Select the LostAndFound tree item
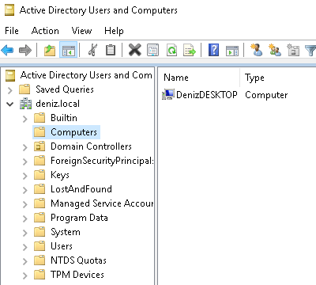Screen dimensions: 316x285 (81, 189)
